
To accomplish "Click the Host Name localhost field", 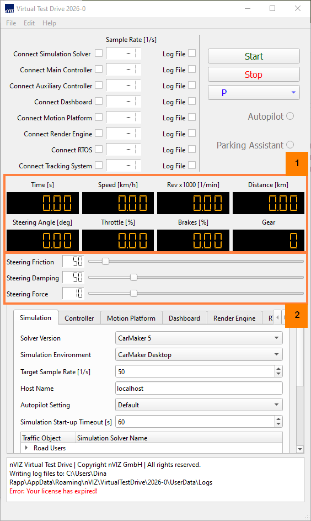I will 199,388.
